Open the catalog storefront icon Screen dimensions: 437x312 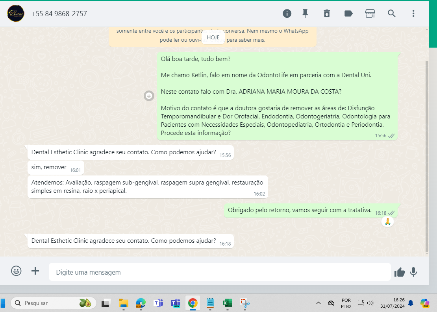click(370, 13)
